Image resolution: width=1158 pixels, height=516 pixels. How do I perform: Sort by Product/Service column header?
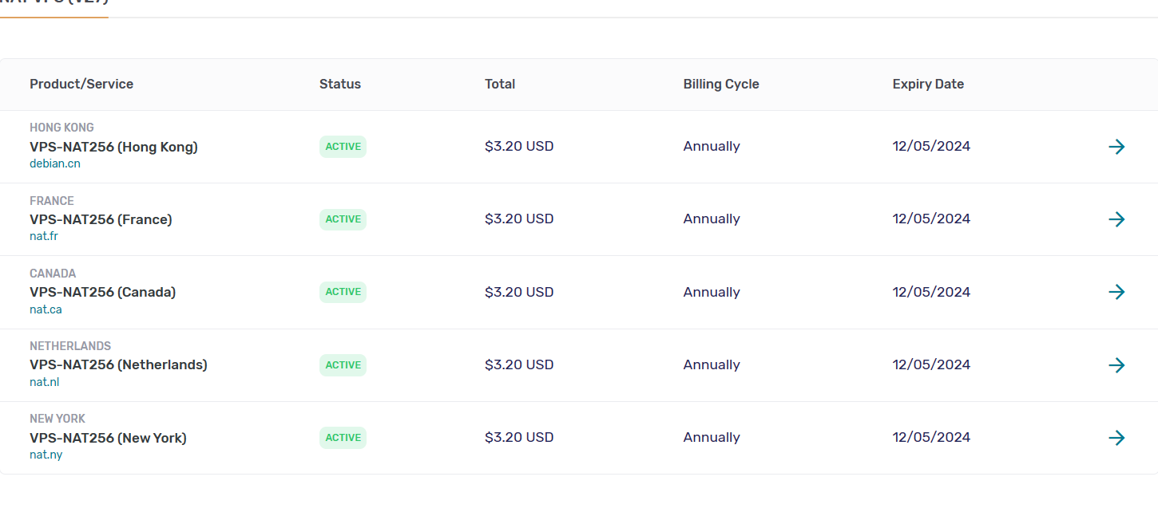[81, 85]
